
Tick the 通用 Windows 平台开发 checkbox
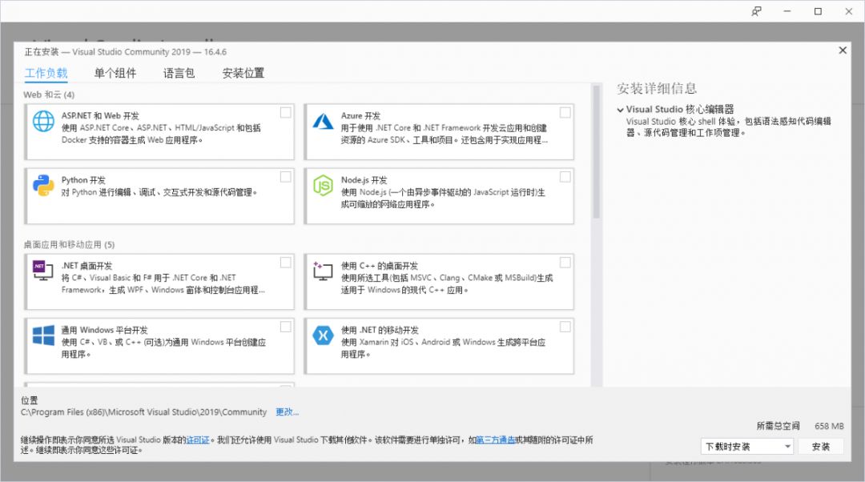pyautogui.click(x=286, y=327)
